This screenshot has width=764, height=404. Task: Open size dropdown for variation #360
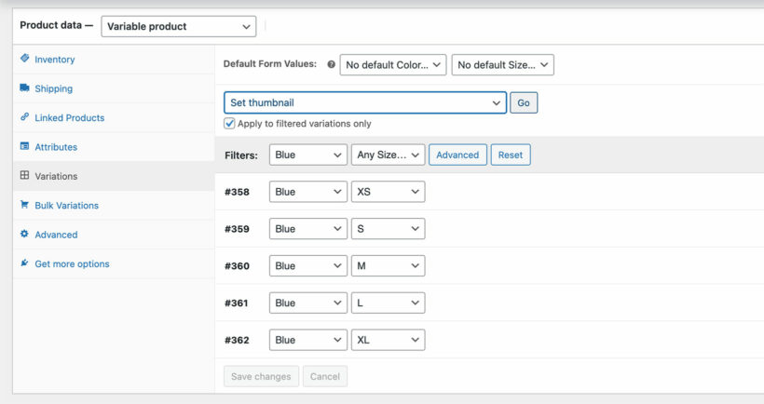[388, 266]
